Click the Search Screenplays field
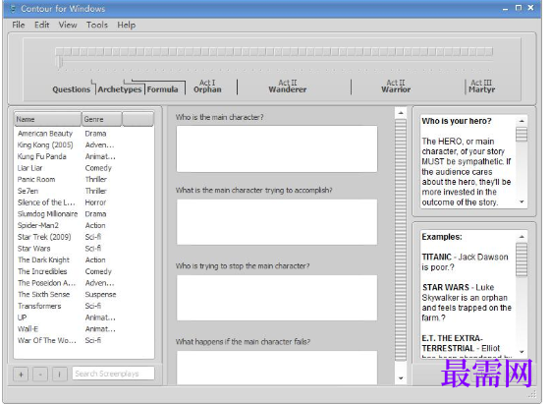551x404 pixels. (x=113, y=374)
